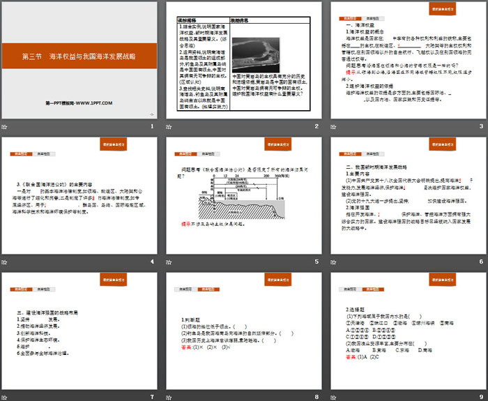
Task: Click the slide number 9 label
Action: 481,398
